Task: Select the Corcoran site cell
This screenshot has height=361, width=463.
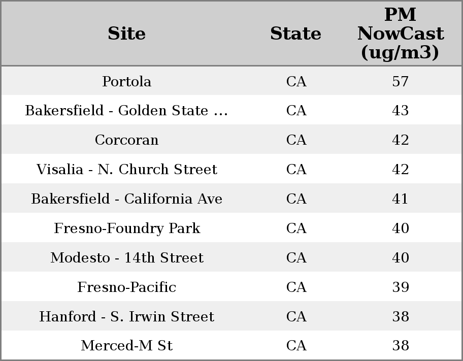Action: point(127,140)
